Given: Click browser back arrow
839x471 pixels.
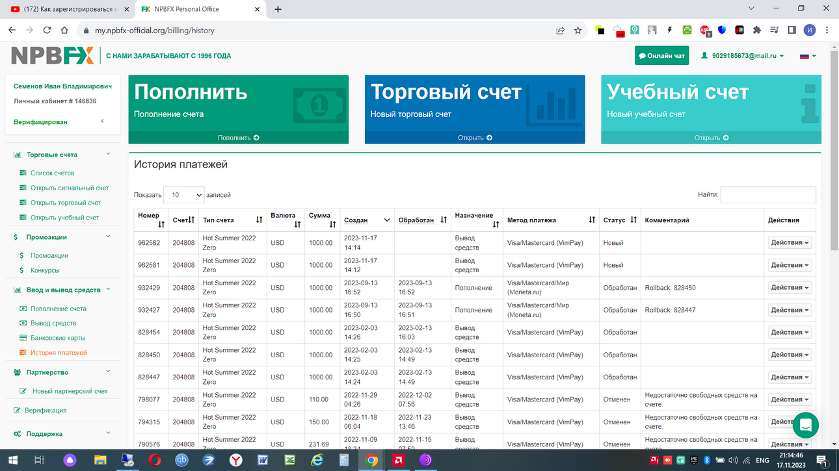Looking at the screenshot, I should tap(12, 30).
